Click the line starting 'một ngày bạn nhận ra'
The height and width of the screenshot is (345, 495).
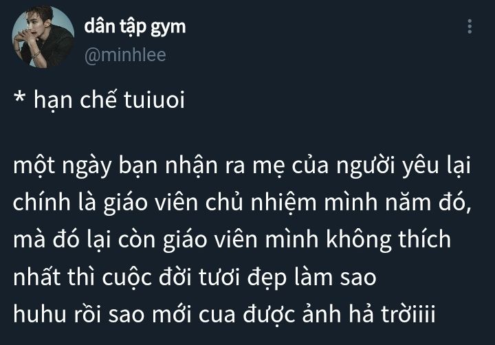click(x=242, y=166)
